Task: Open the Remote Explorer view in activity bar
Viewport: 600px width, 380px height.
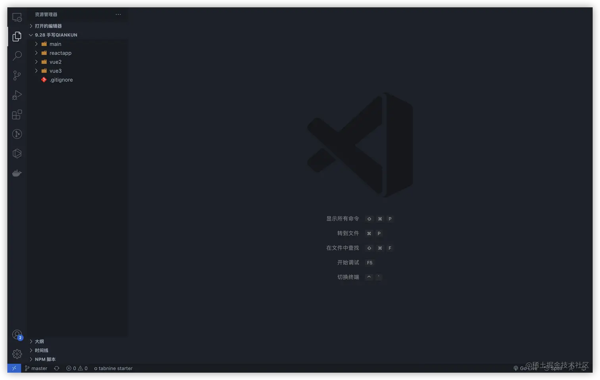Action: pos(17,17)
